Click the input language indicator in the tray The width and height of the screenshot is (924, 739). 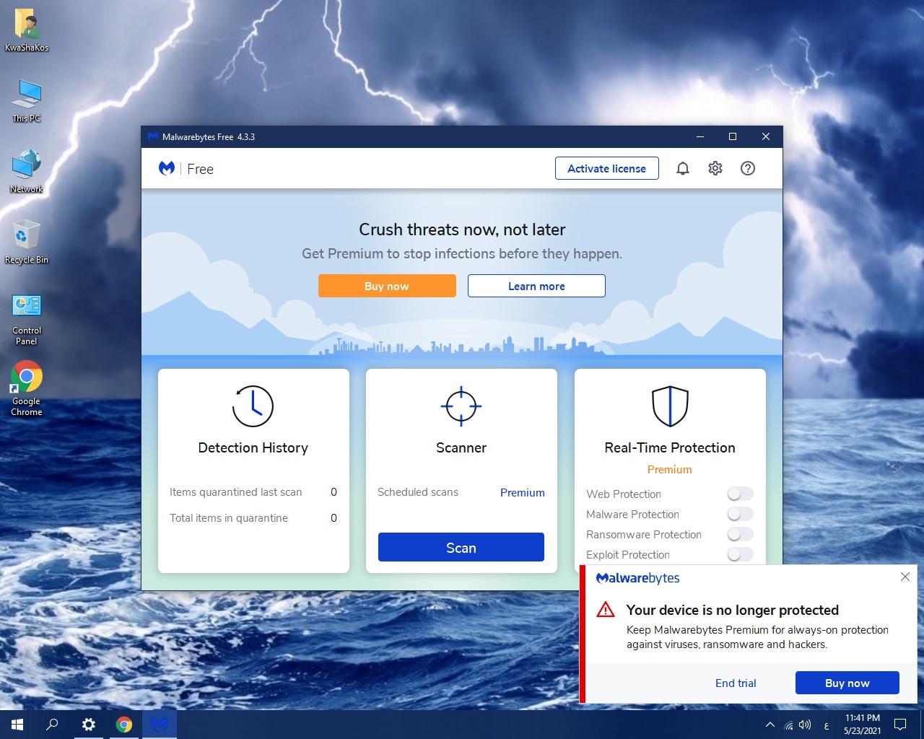click(x=826, y=725)
